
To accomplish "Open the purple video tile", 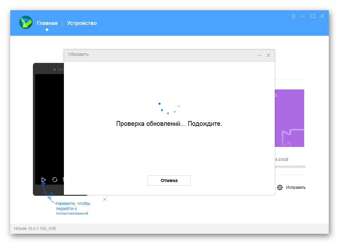I will point(289,118).
